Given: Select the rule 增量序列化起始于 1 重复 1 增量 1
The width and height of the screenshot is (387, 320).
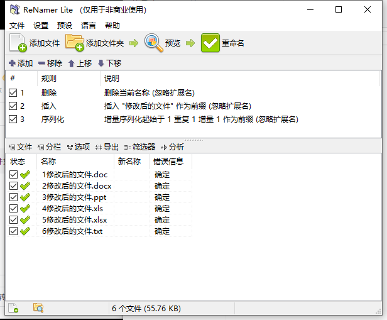Looking at the screenshot, I should pos(193,119).
